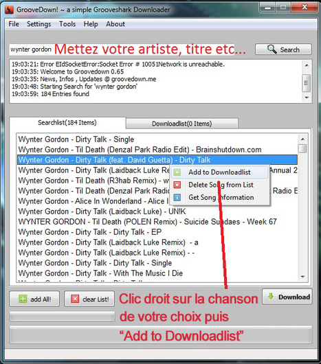Click the magnifying glass Search icon
Viewport: 321px width, 364px height.
coord(272,49)
